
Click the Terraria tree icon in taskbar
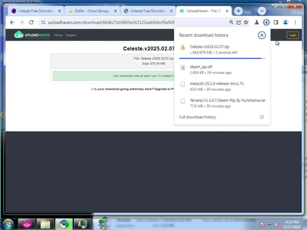[x=101, y=224]
